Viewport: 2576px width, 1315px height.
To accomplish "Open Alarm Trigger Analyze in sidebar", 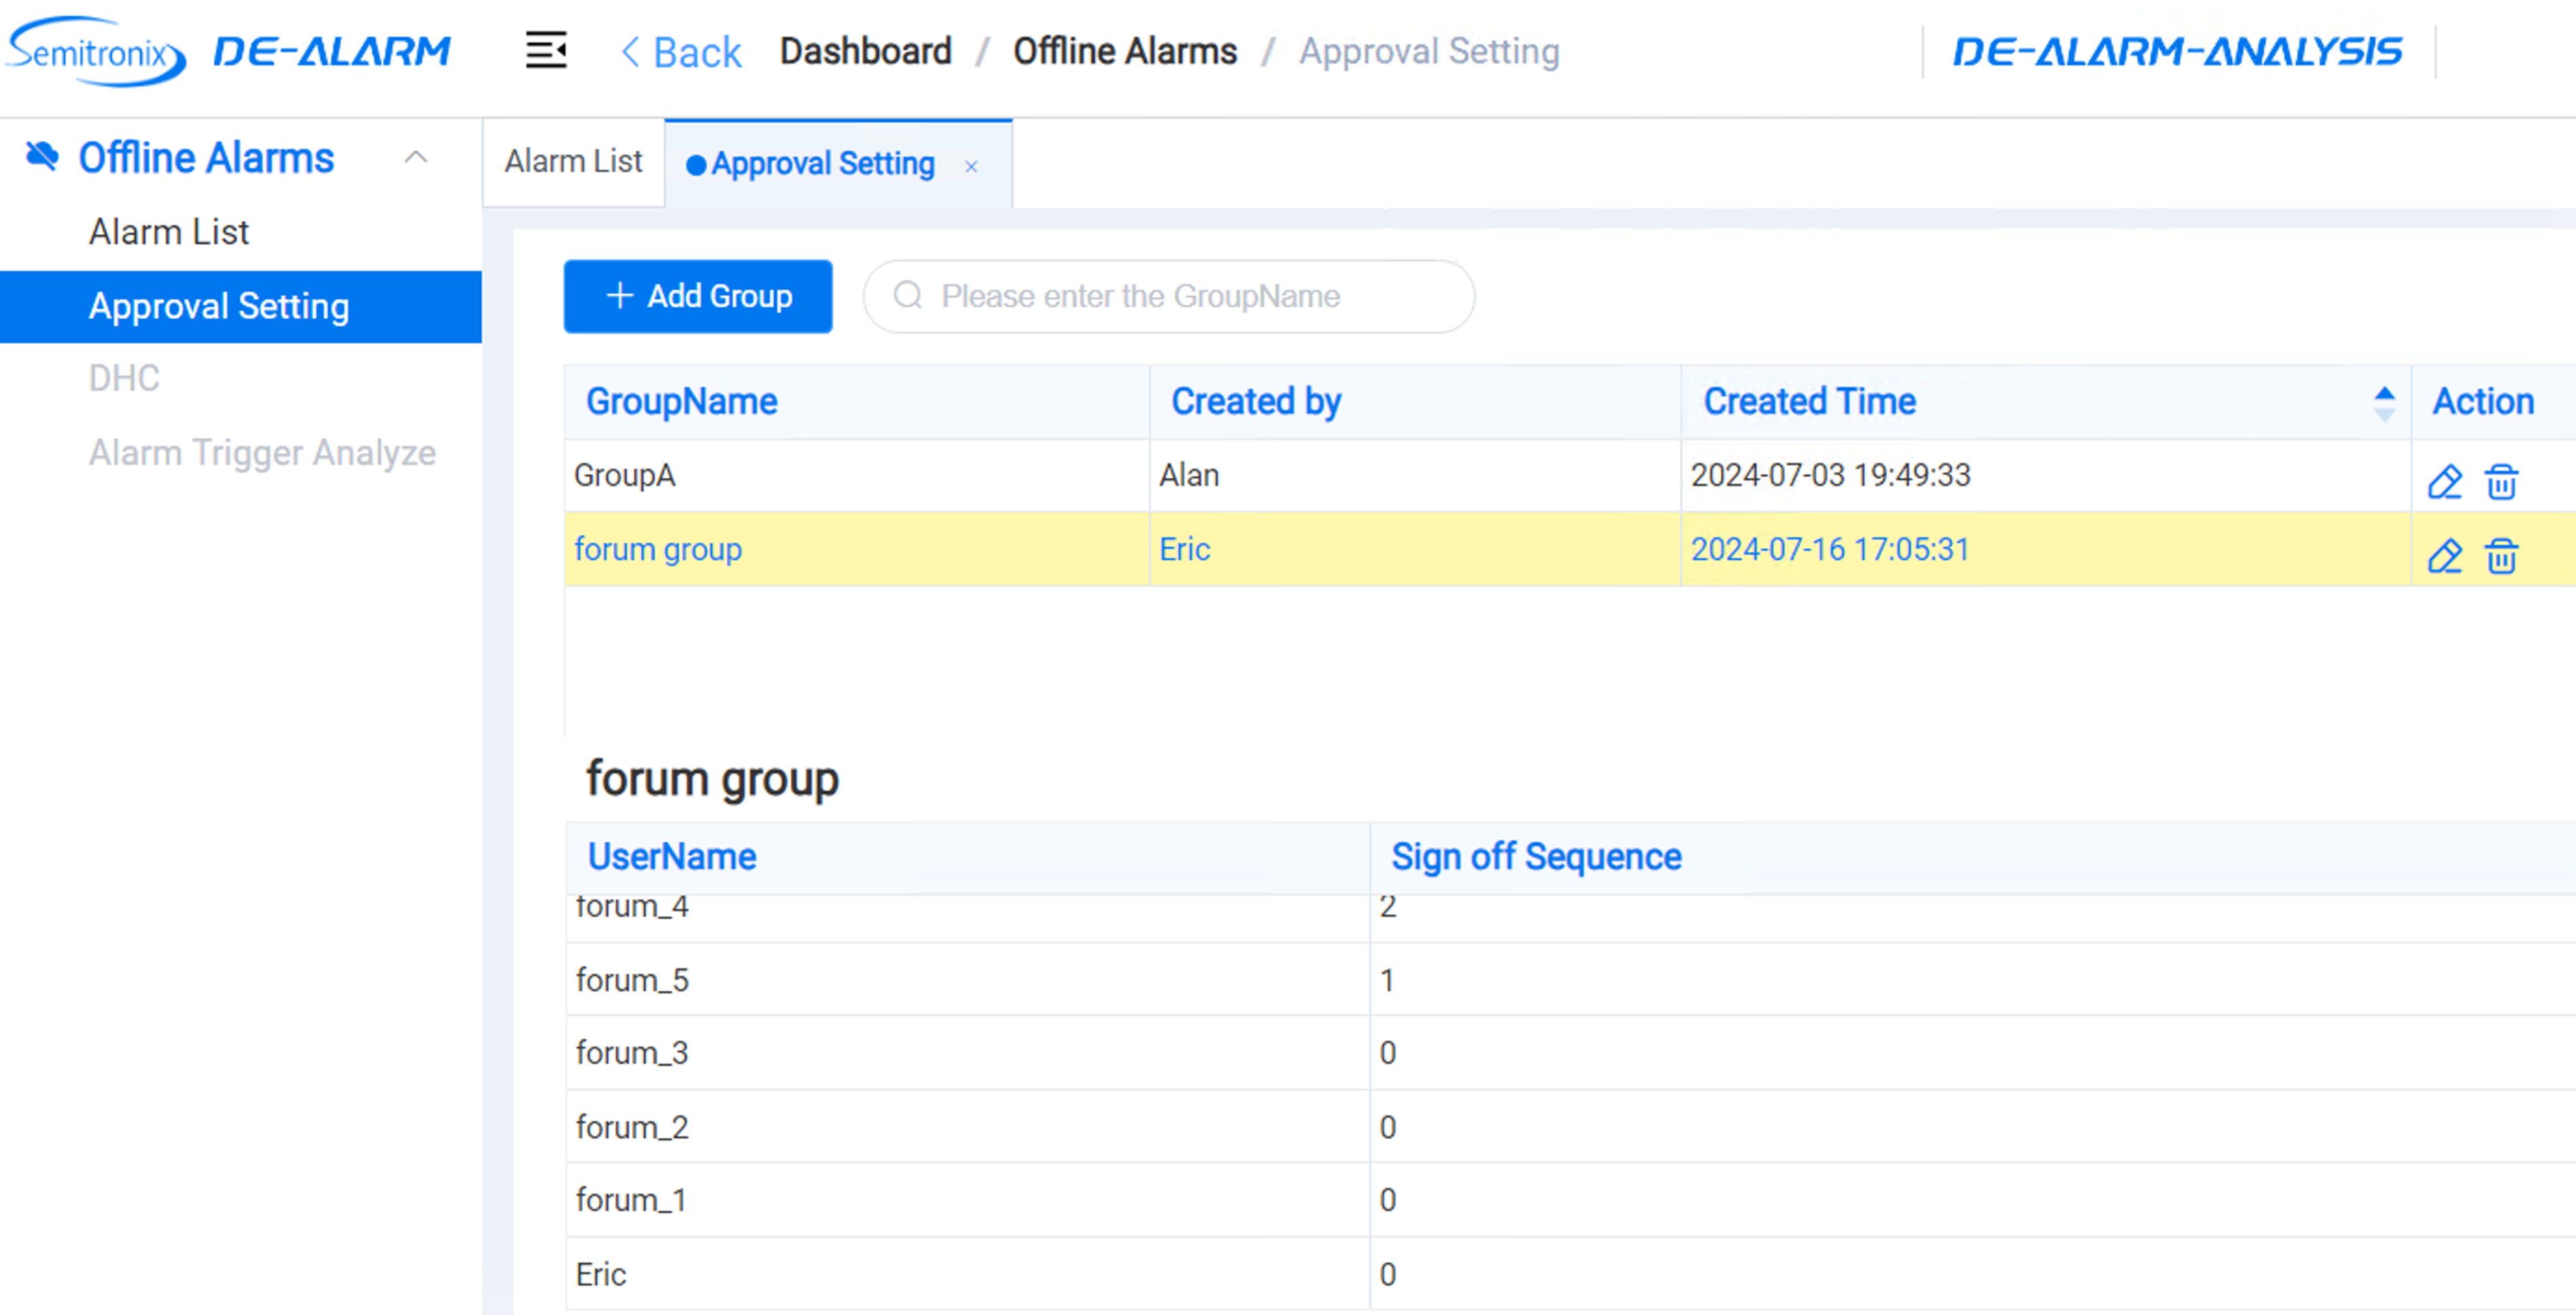I will coord(262,453).
